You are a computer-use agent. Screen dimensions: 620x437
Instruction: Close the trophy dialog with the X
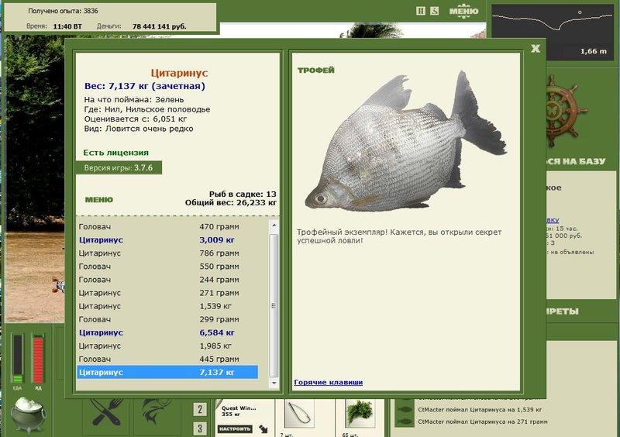click(536, 49)
